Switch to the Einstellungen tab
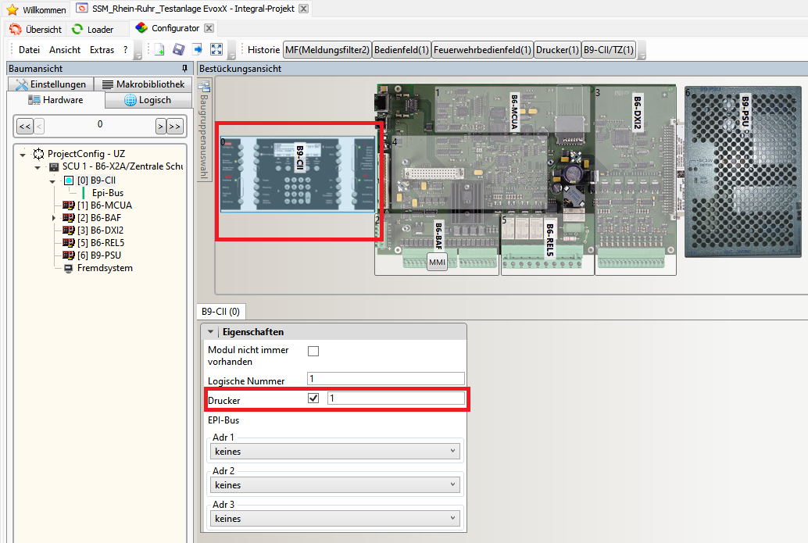The height and width of the screenshot is (543, 808). point(51,84)
